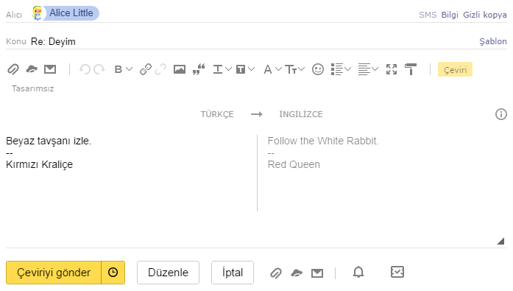Set reminder with bell icon
Screen dimensions: 513x291
pyautogui.click(x=358, y=273)
